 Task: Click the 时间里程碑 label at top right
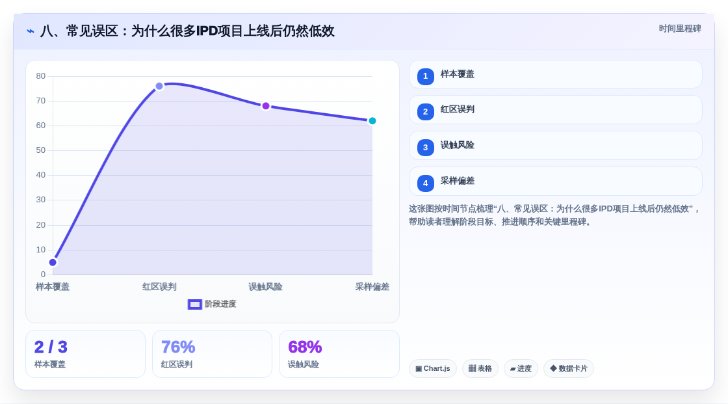[x=680, y=29]
